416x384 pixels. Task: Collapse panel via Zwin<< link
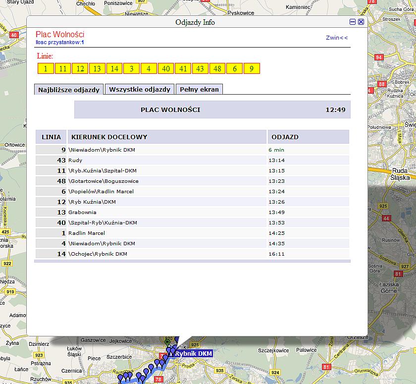(337, 38)
